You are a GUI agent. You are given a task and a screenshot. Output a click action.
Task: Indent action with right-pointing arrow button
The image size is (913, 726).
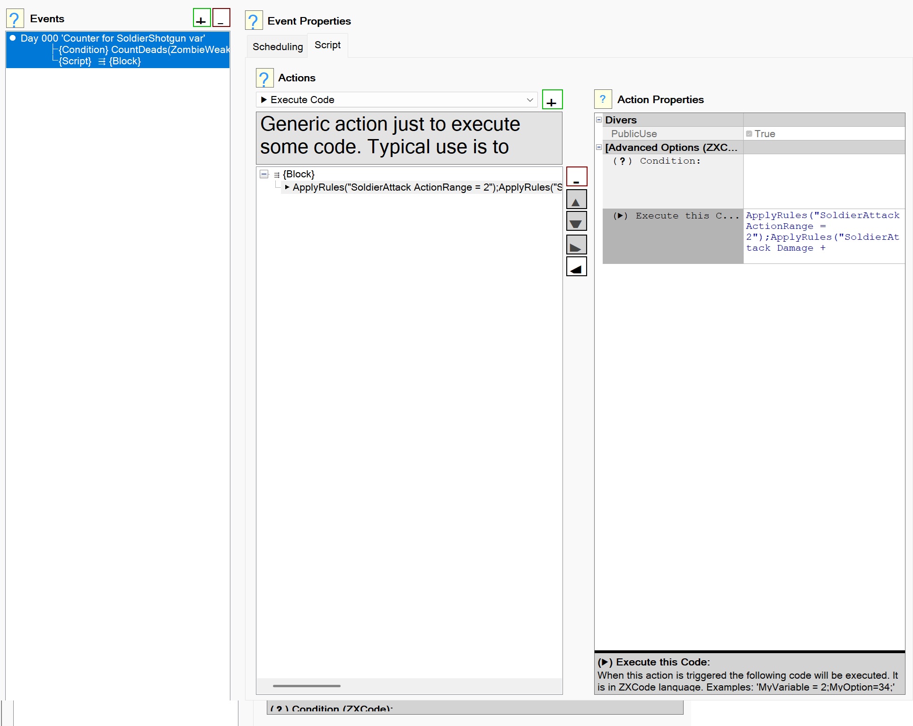tap(576, 245)
